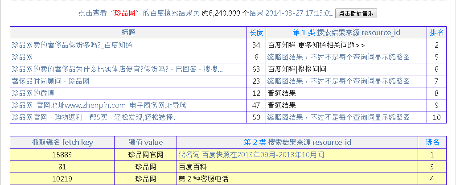Click the timestamp 2014-03-27 17:13:01
456x185 pixels.
pyautogui.click(x=299, y=13)
